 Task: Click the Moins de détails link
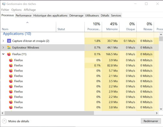19,121
